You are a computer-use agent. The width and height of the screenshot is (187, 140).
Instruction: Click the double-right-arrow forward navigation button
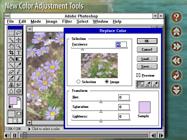click(176, 46)
